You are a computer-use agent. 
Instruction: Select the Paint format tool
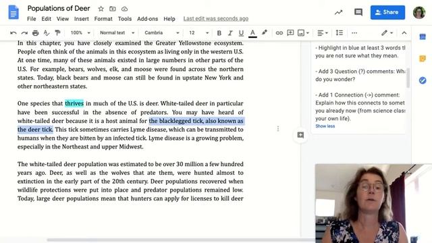57,33
